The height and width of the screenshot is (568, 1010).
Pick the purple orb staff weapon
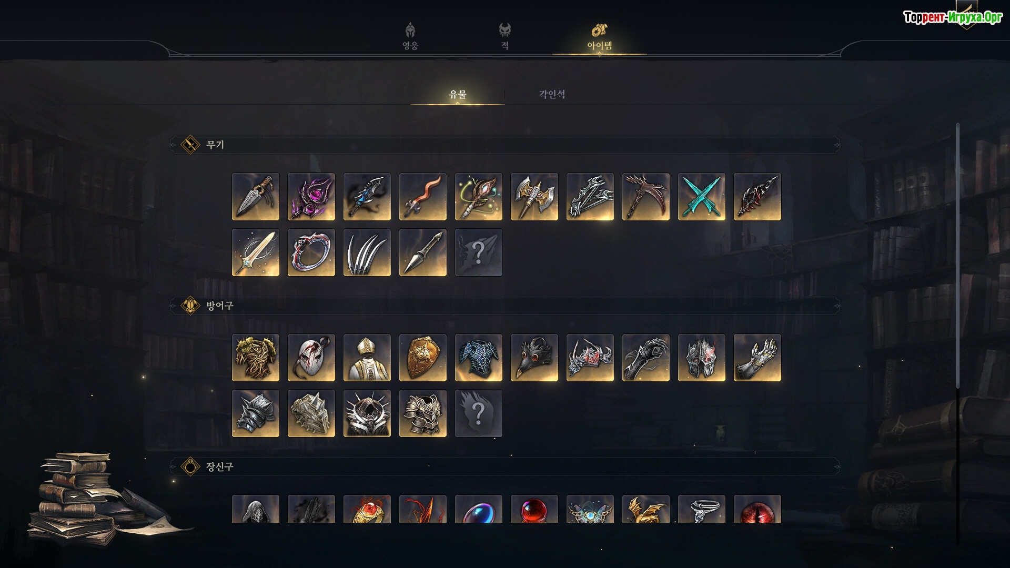tap(311, 197)
